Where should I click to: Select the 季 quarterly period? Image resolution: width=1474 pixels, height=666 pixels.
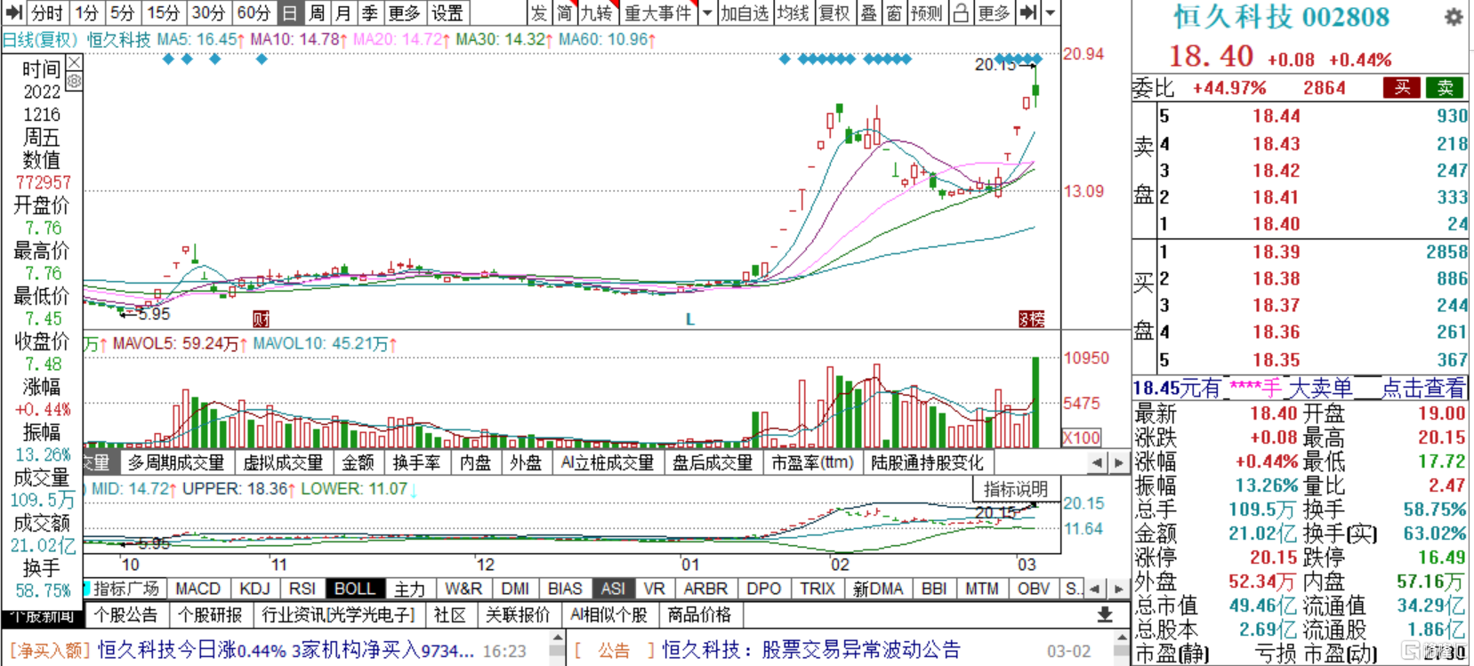pos(370,12)
